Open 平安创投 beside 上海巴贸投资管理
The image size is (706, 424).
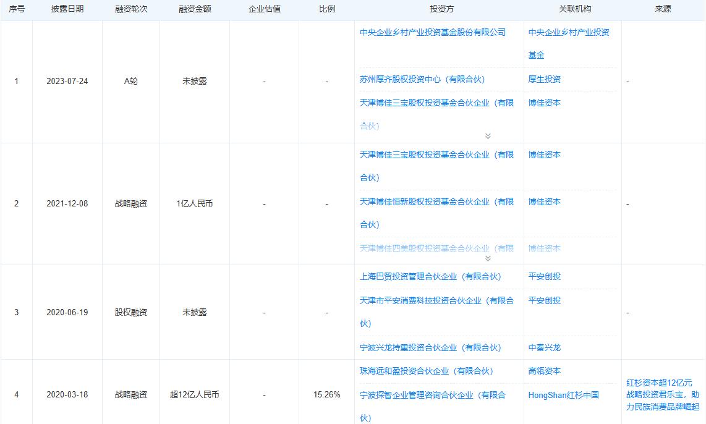545,276
